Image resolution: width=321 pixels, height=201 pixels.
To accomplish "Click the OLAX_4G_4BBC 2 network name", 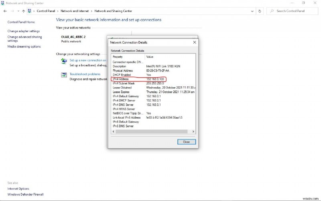I will [x=73, y=37].
